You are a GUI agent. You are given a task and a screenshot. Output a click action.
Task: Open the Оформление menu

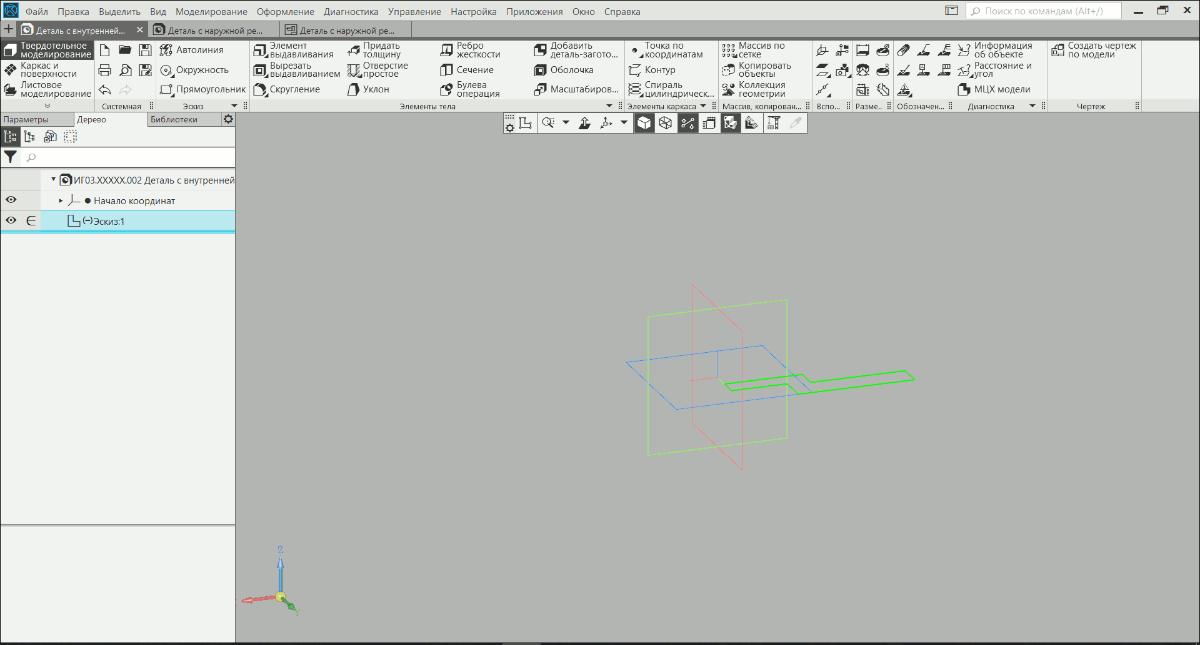tap(286, 11)
